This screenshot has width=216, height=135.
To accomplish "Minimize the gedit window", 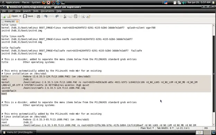I will [204, 7].
